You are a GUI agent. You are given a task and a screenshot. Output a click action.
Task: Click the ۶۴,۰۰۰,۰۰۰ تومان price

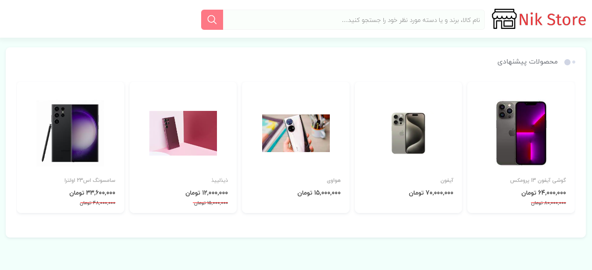(x=544, y=192)
